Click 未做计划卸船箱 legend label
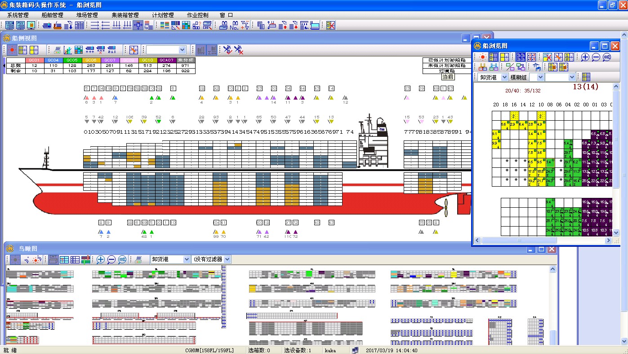 (446, 66)
